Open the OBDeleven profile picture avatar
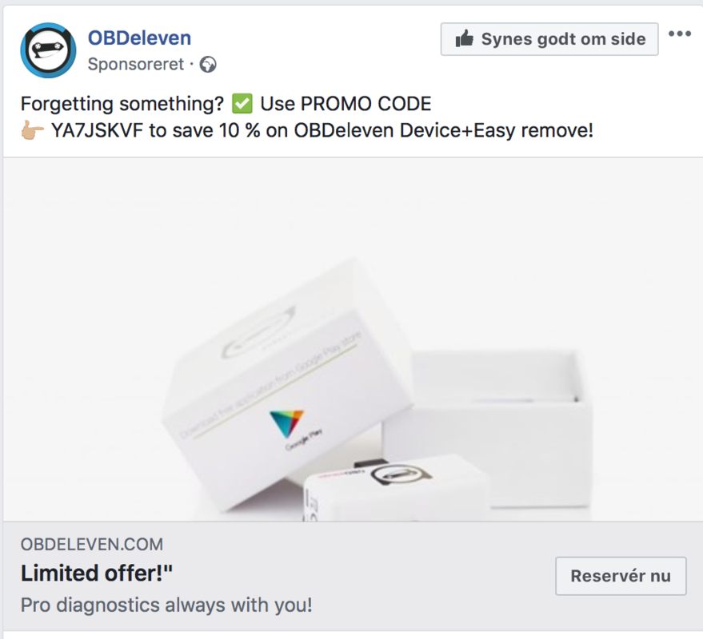Image resolution: width=703 pixels, height=639 pixels. (48, 50)
